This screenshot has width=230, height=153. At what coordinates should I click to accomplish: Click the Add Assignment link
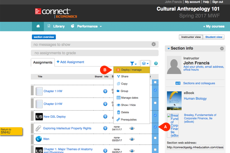70,62
